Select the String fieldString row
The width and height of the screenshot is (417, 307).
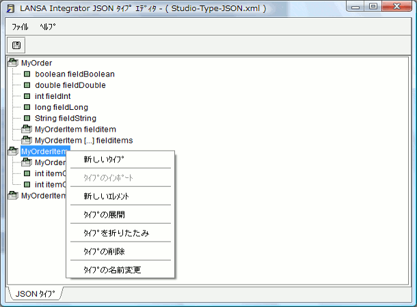point(66,118)
